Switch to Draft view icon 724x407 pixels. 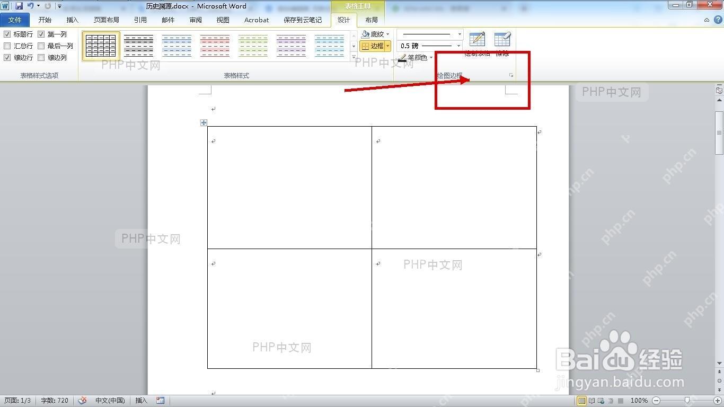coord(620,401)
